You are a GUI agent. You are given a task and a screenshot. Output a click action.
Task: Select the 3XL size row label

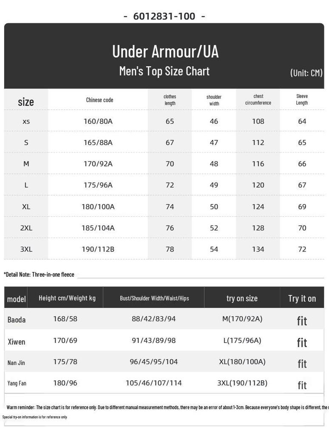26,249
